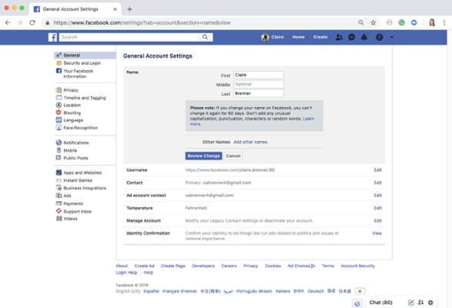This screenshot has height=308, width=452.
Task: Open Public Posts settings
Action: point(75,158)
